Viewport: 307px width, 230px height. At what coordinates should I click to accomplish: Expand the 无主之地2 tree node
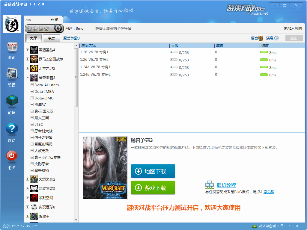click(28, 68)
